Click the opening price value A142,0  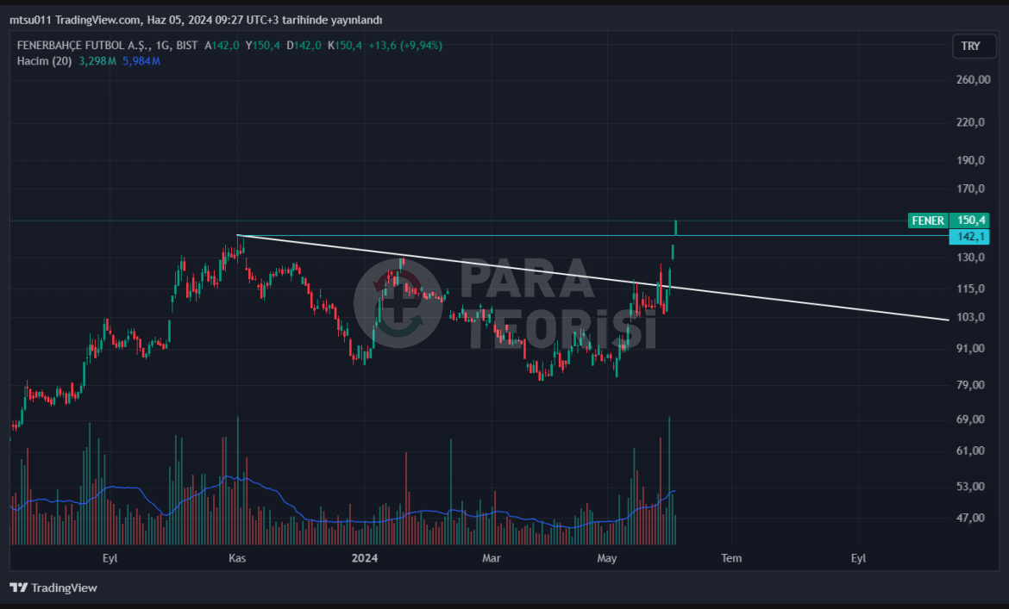click(x=222, y=46)
